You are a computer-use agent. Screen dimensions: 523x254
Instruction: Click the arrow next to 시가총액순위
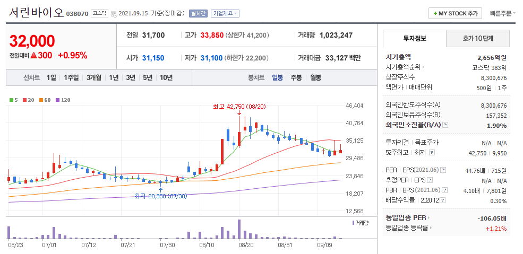tap(424, 67)
